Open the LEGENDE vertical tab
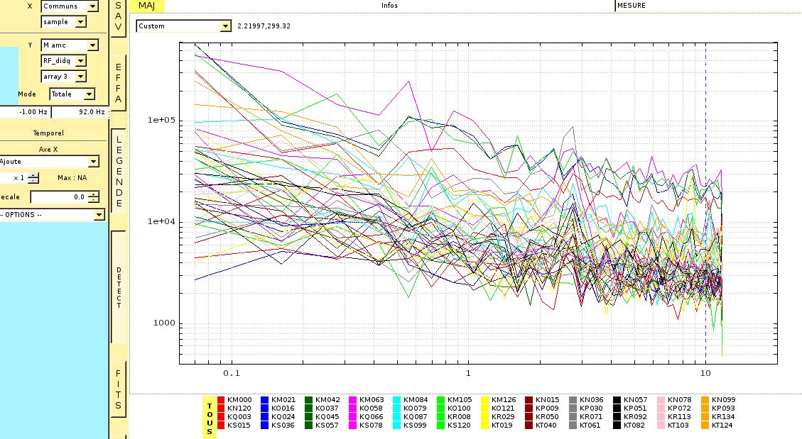Image resolution: width=802 pixels, height=439 pixels. (119, 171)
